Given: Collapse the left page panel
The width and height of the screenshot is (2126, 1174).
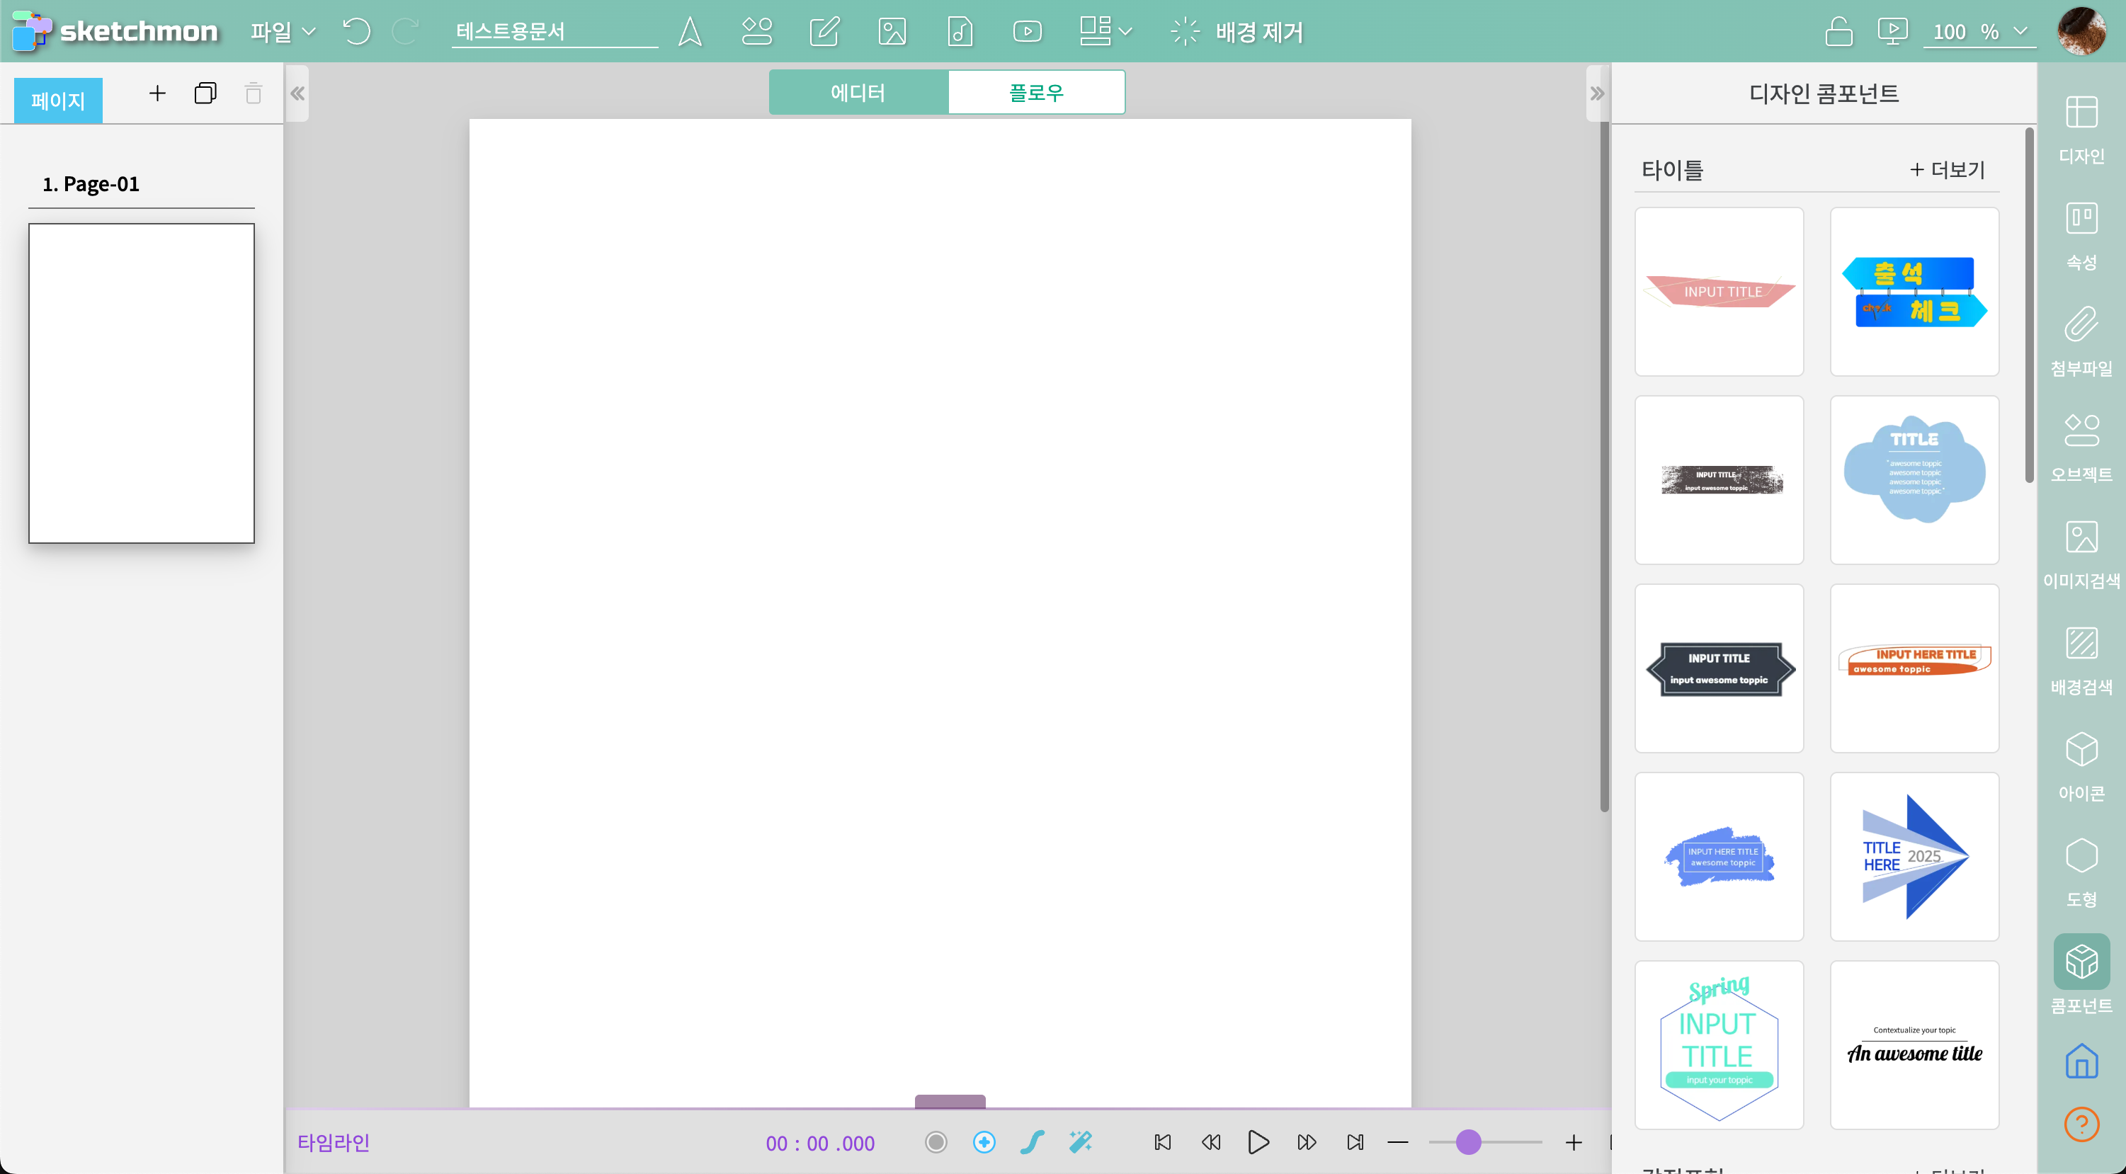Looking at the screenshot, I should (x=297, y=93).
